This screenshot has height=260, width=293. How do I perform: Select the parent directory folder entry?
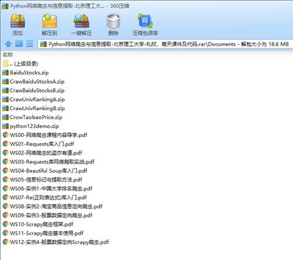(21, 64)
